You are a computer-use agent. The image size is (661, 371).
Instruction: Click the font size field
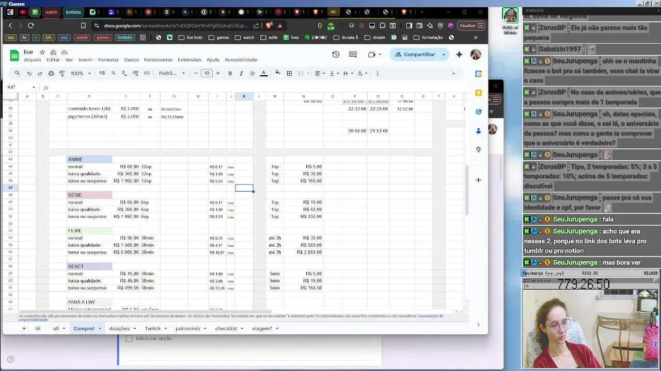[x=207, y=73]
